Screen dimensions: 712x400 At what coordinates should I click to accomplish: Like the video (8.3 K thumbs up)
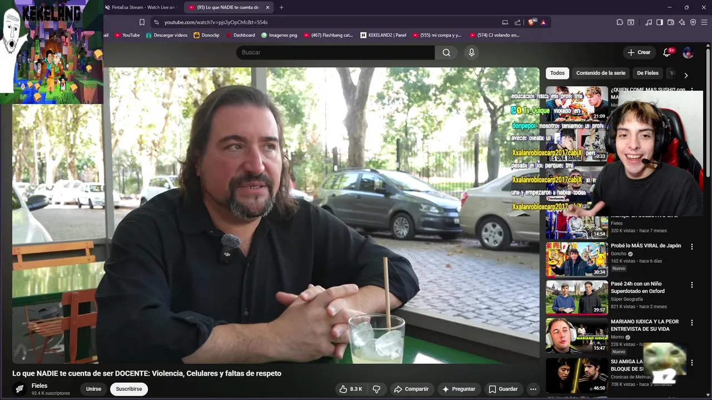350,389
